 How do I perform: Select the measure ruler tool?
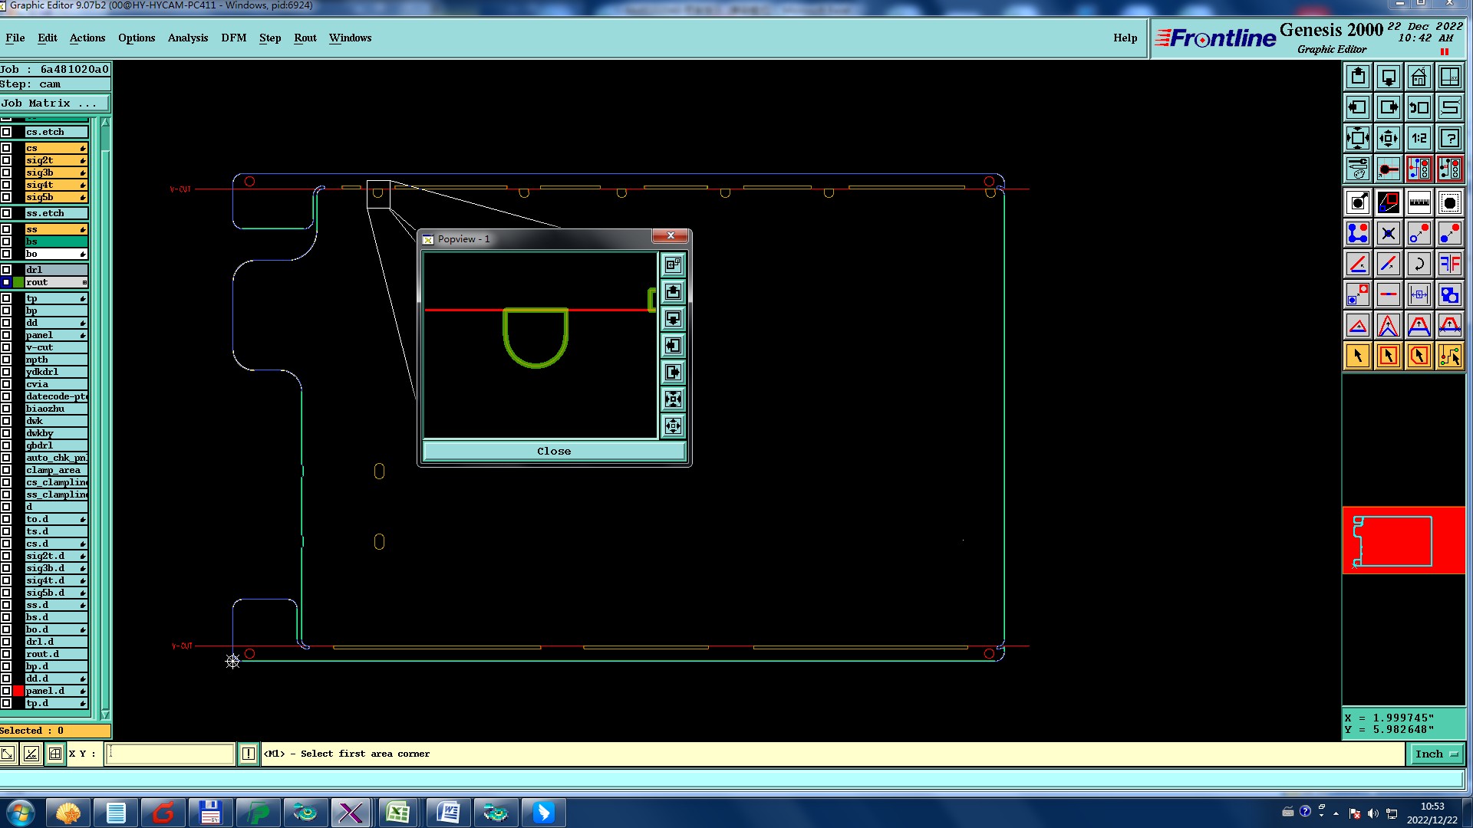(x=1419, y=203)
